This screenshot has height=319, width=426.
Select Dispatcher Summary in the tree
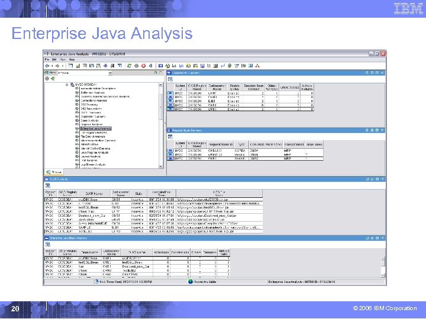(x=93, y=116)
